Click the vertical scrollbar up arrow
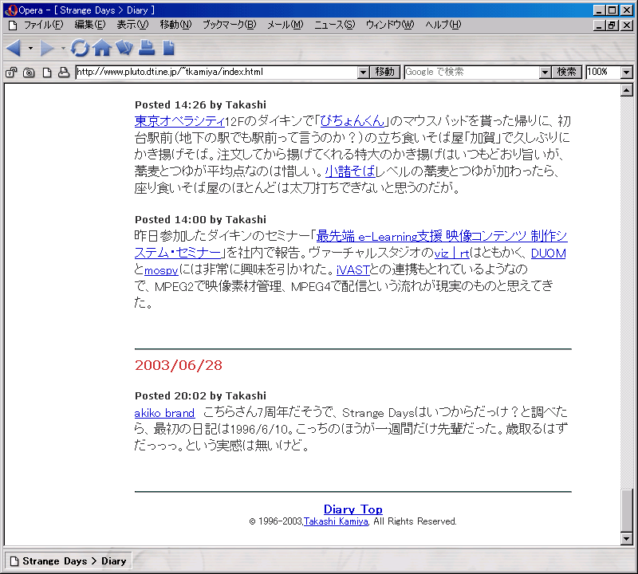Viewport: 638px width, 574px height. click(x=627, y=90)
